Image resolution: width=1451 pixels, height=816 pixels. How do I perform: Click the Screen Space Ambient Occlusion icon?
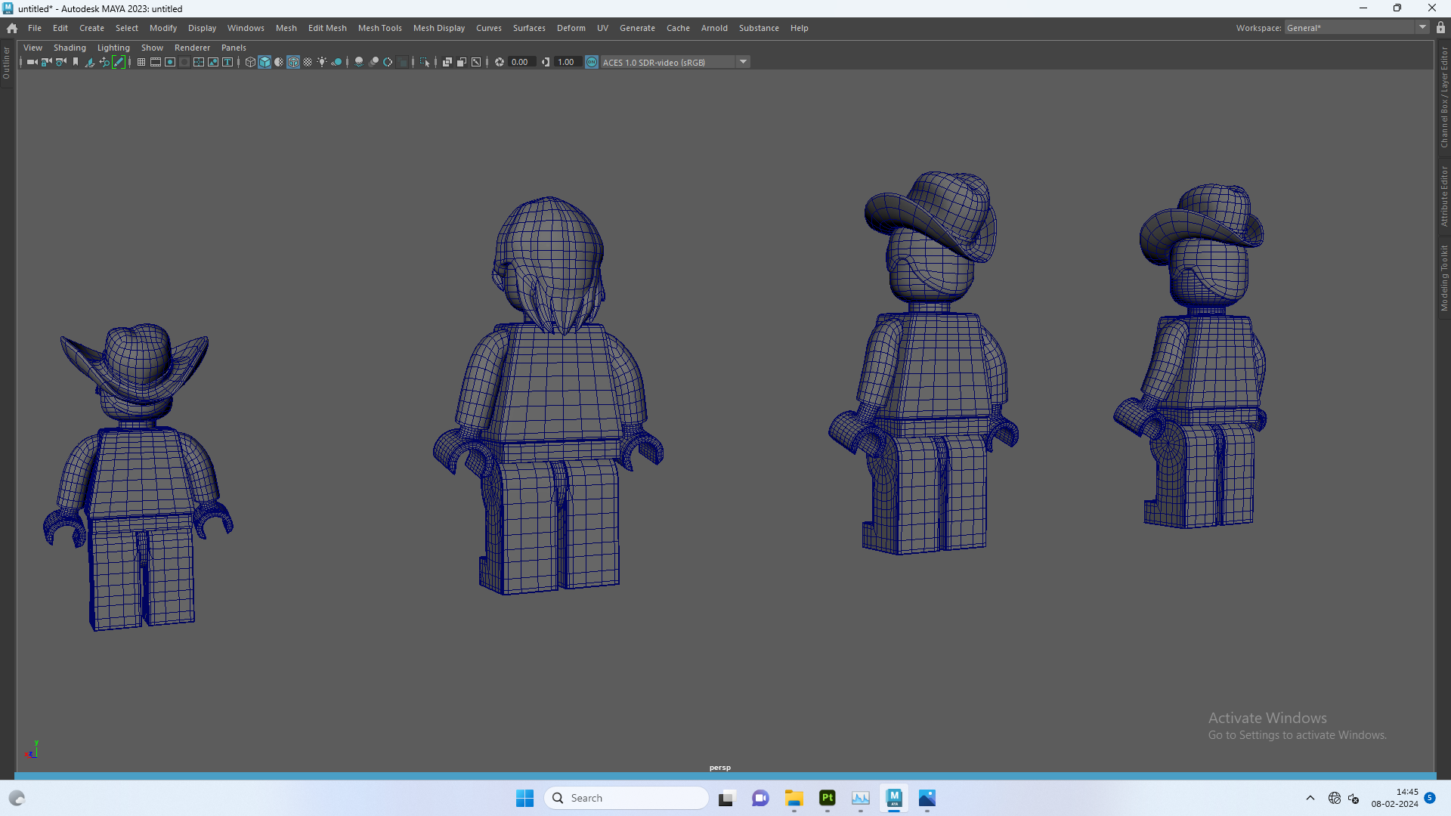pos(359,62)
